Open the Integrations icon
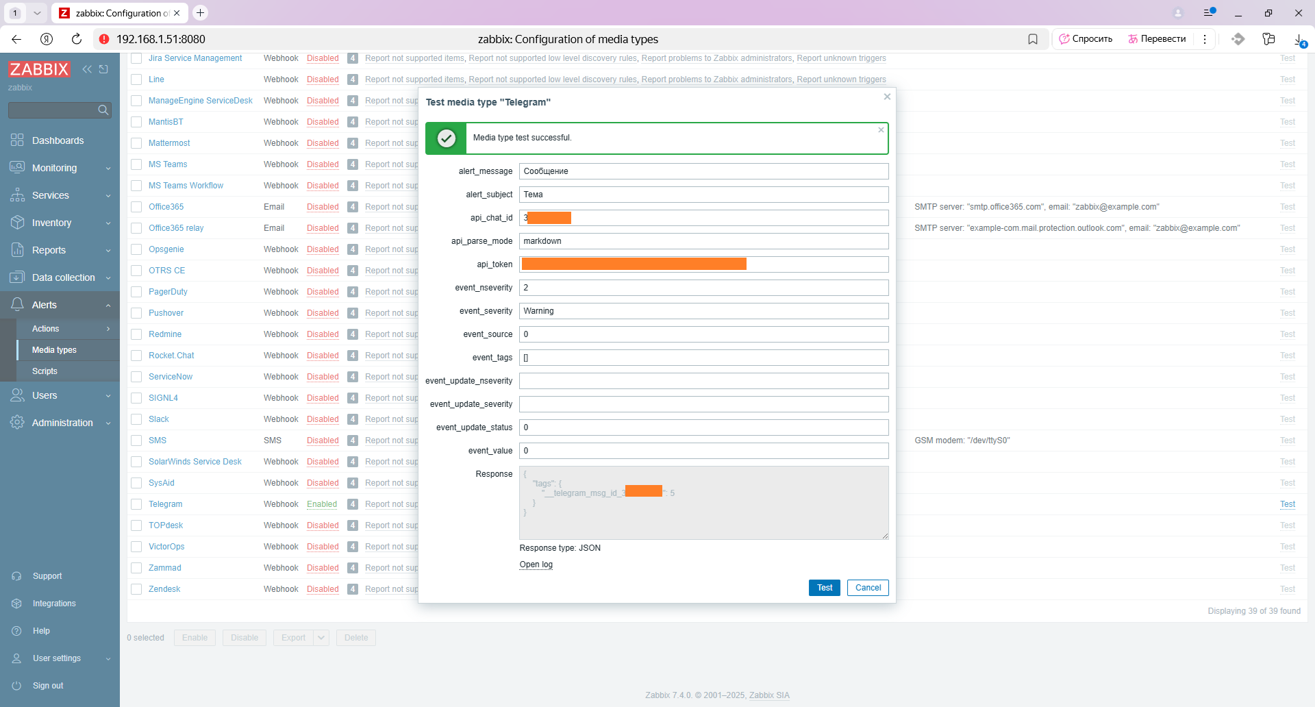 click(16, 604)
